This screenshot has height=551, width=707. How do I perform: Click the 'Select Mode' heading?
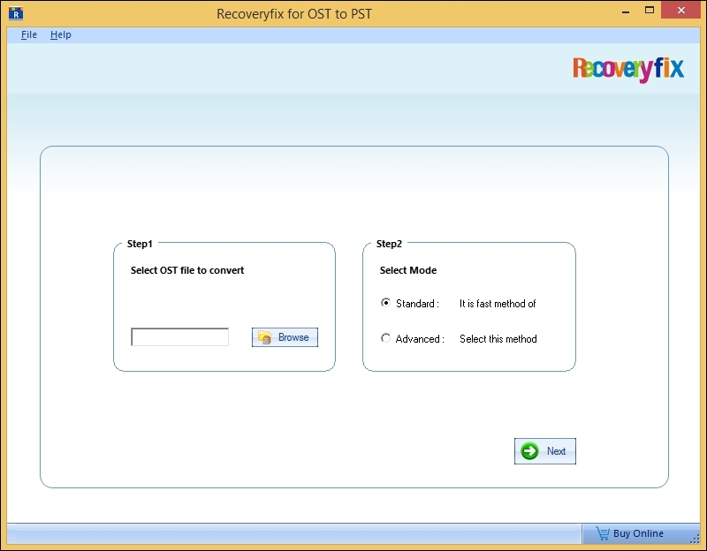[x=408, y=270]
